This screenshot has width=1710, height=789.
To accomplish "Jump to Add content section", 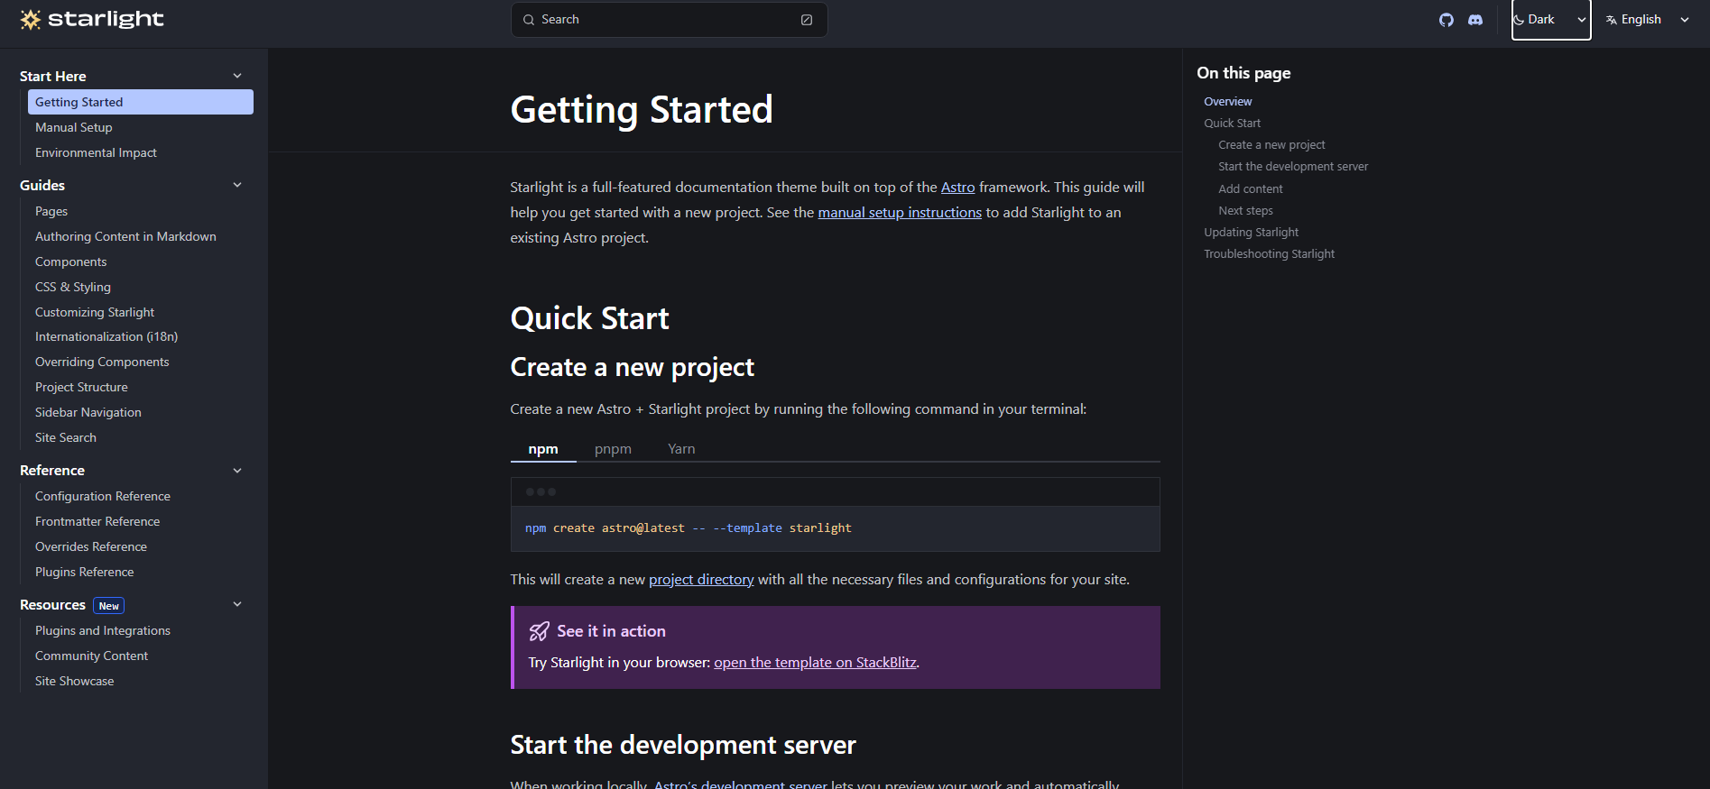I will coord(1250,189).
